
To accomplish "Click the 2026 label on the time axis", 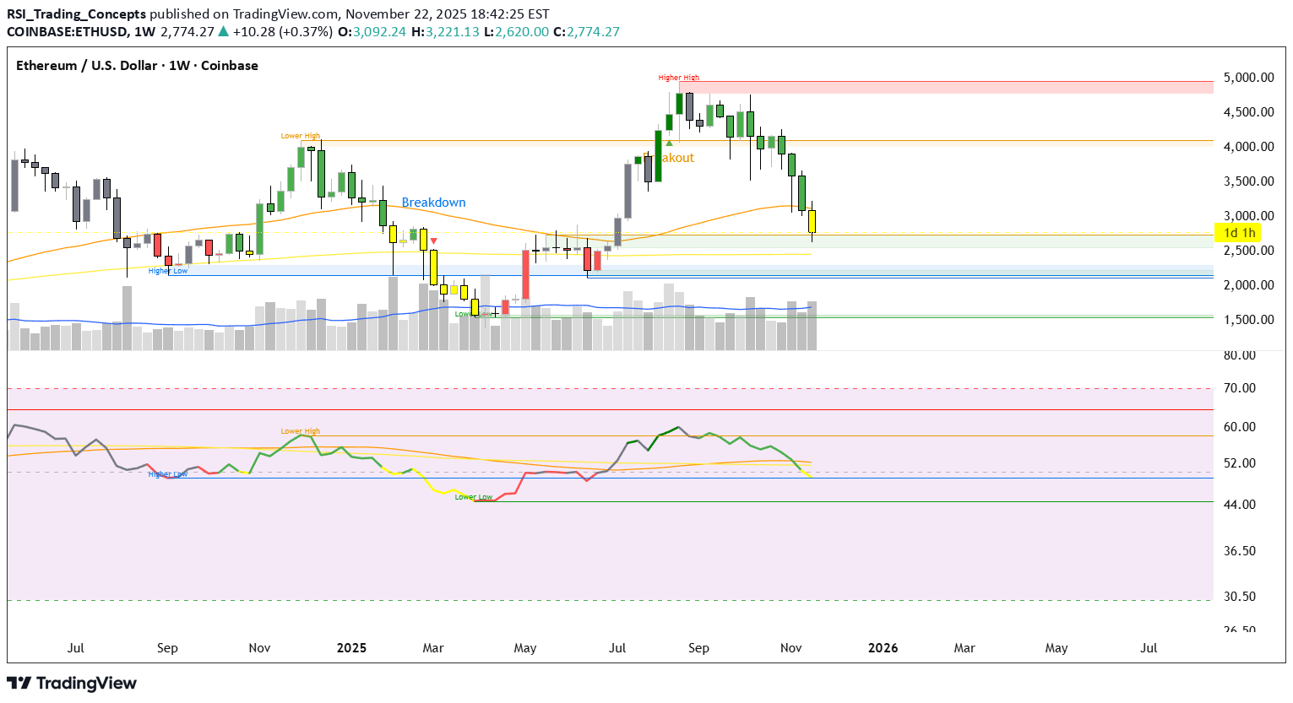I will click(x=883, y=648).
